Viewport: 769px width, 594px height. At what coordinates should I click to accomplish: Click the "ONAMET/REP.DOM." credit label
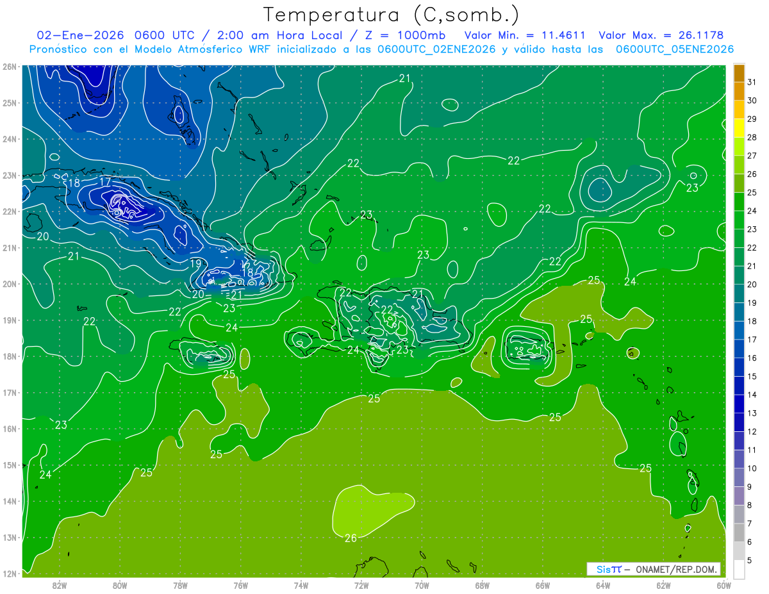tap(677, 569)
